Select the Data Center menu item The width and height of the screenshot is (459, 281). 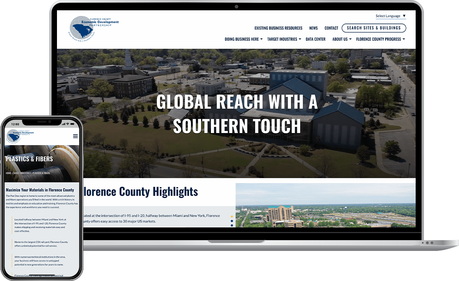tap(316, 39)
